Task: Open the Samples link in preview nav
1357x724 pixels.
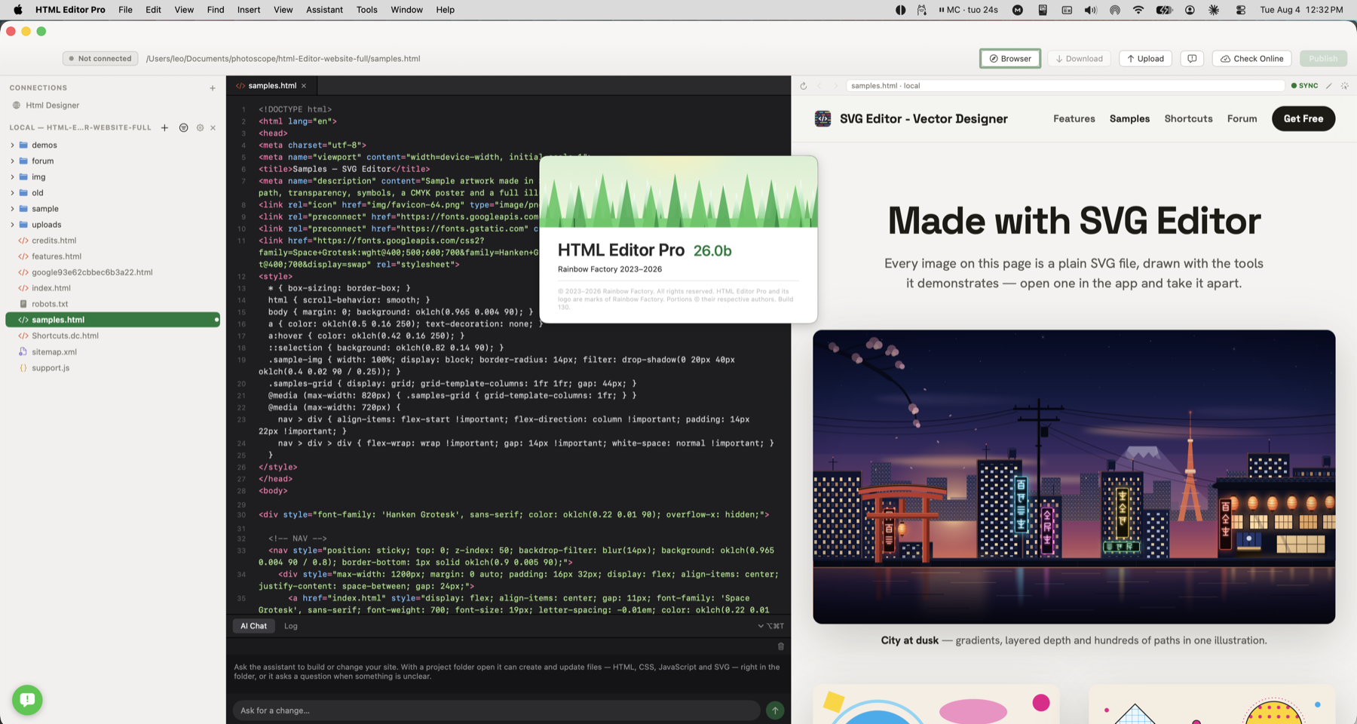Action: tap(1129, 118)
